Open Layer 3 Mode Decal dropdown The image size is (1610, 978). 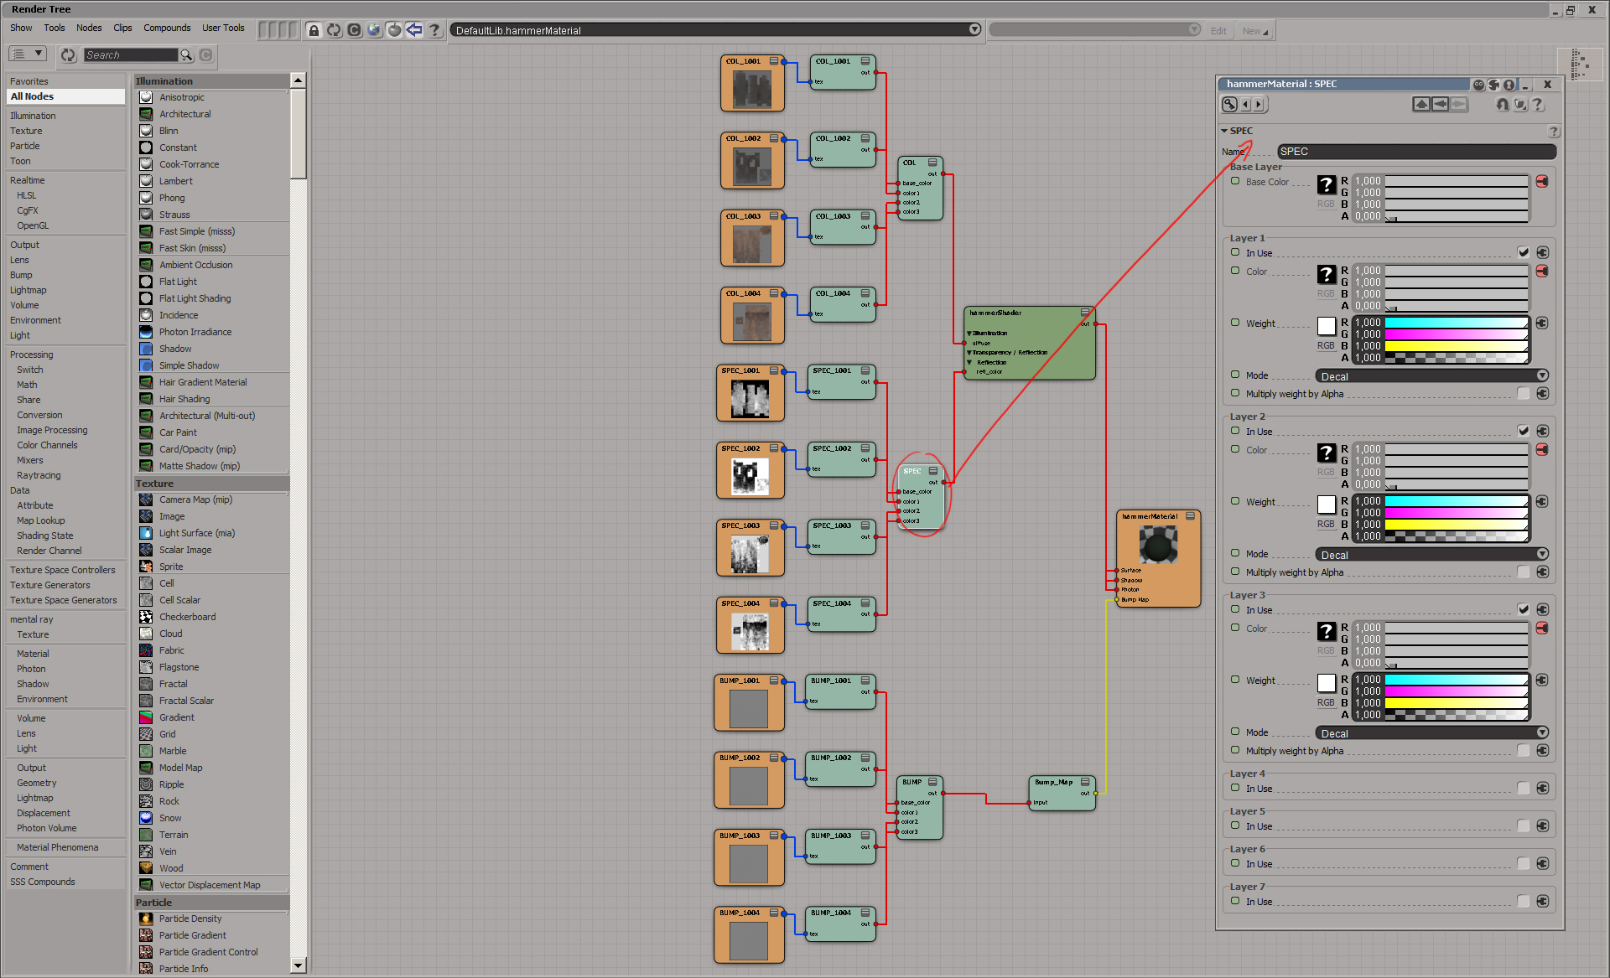(x=1431, y=733)
